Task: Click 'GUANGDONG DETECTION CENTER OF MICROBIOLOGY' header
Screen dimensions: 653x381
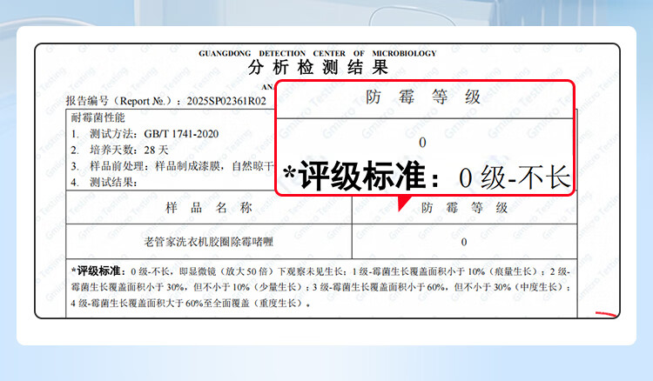Action: tap(317, 53)
